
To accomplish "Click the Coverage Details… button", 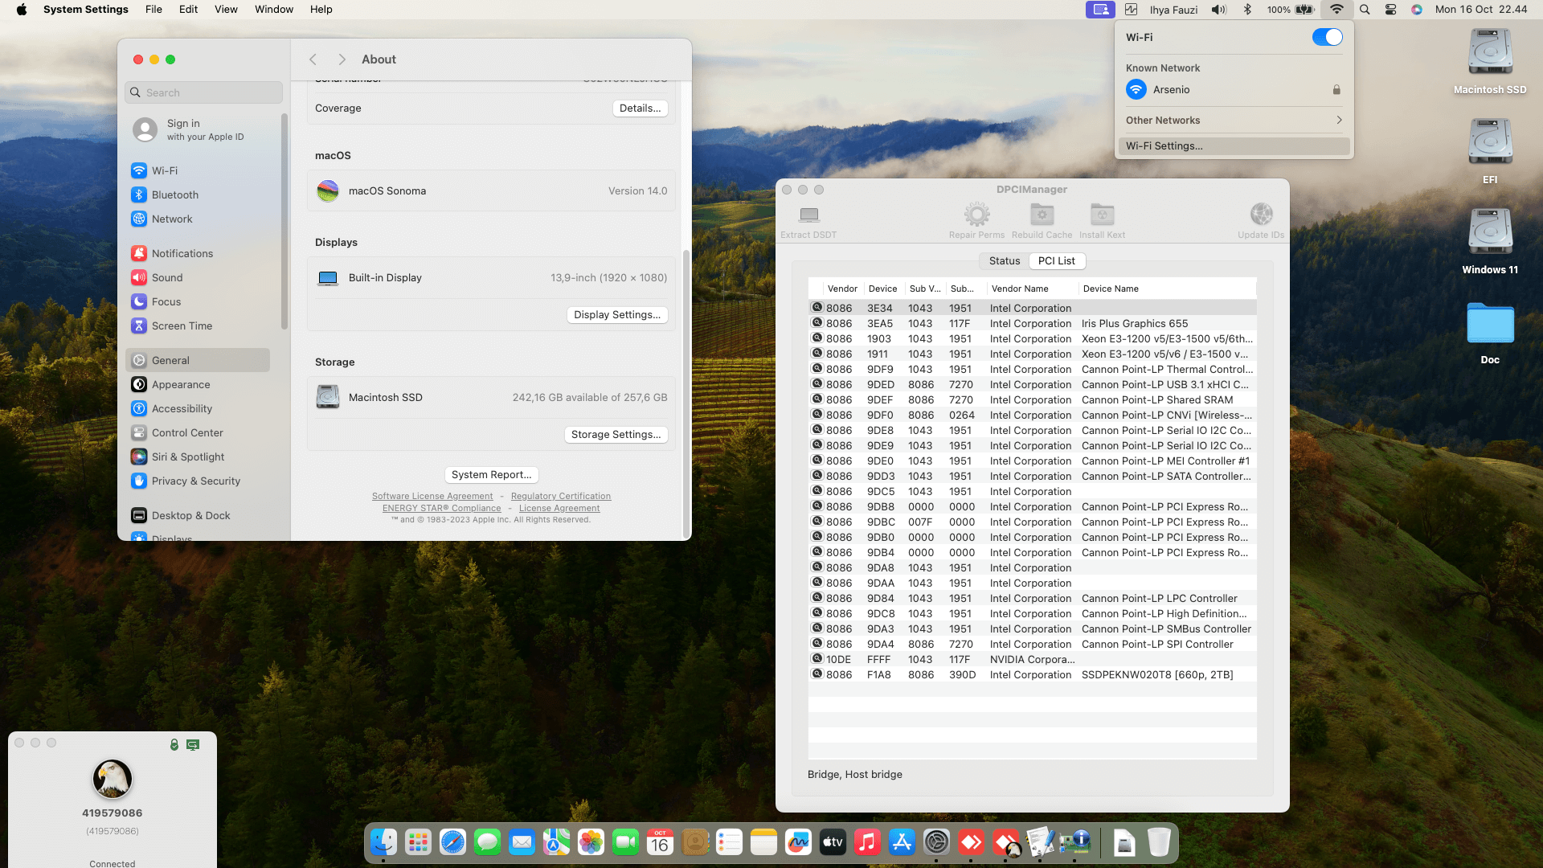I will pyautogui.click(x=640, y=108).
